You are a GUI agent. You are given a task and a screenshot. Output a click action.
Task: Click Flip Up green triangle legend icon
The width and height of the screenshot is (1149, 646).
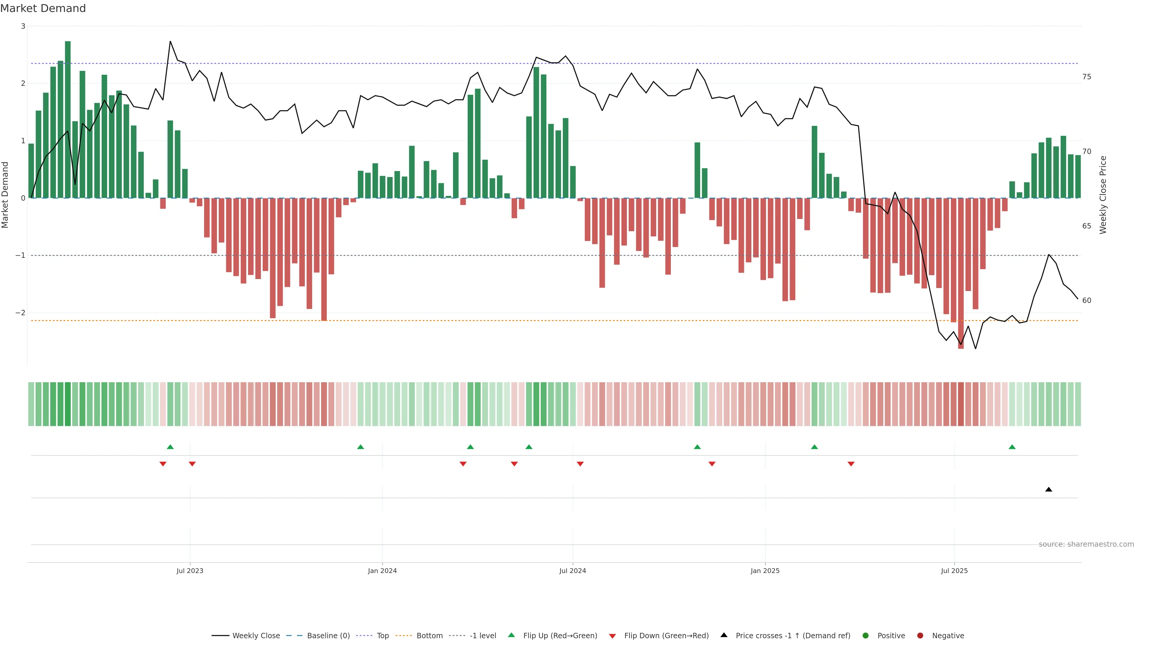512,635
